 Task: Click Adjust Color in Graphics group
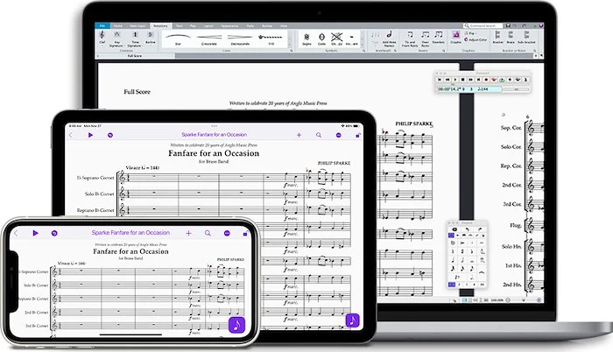(476, 40)
